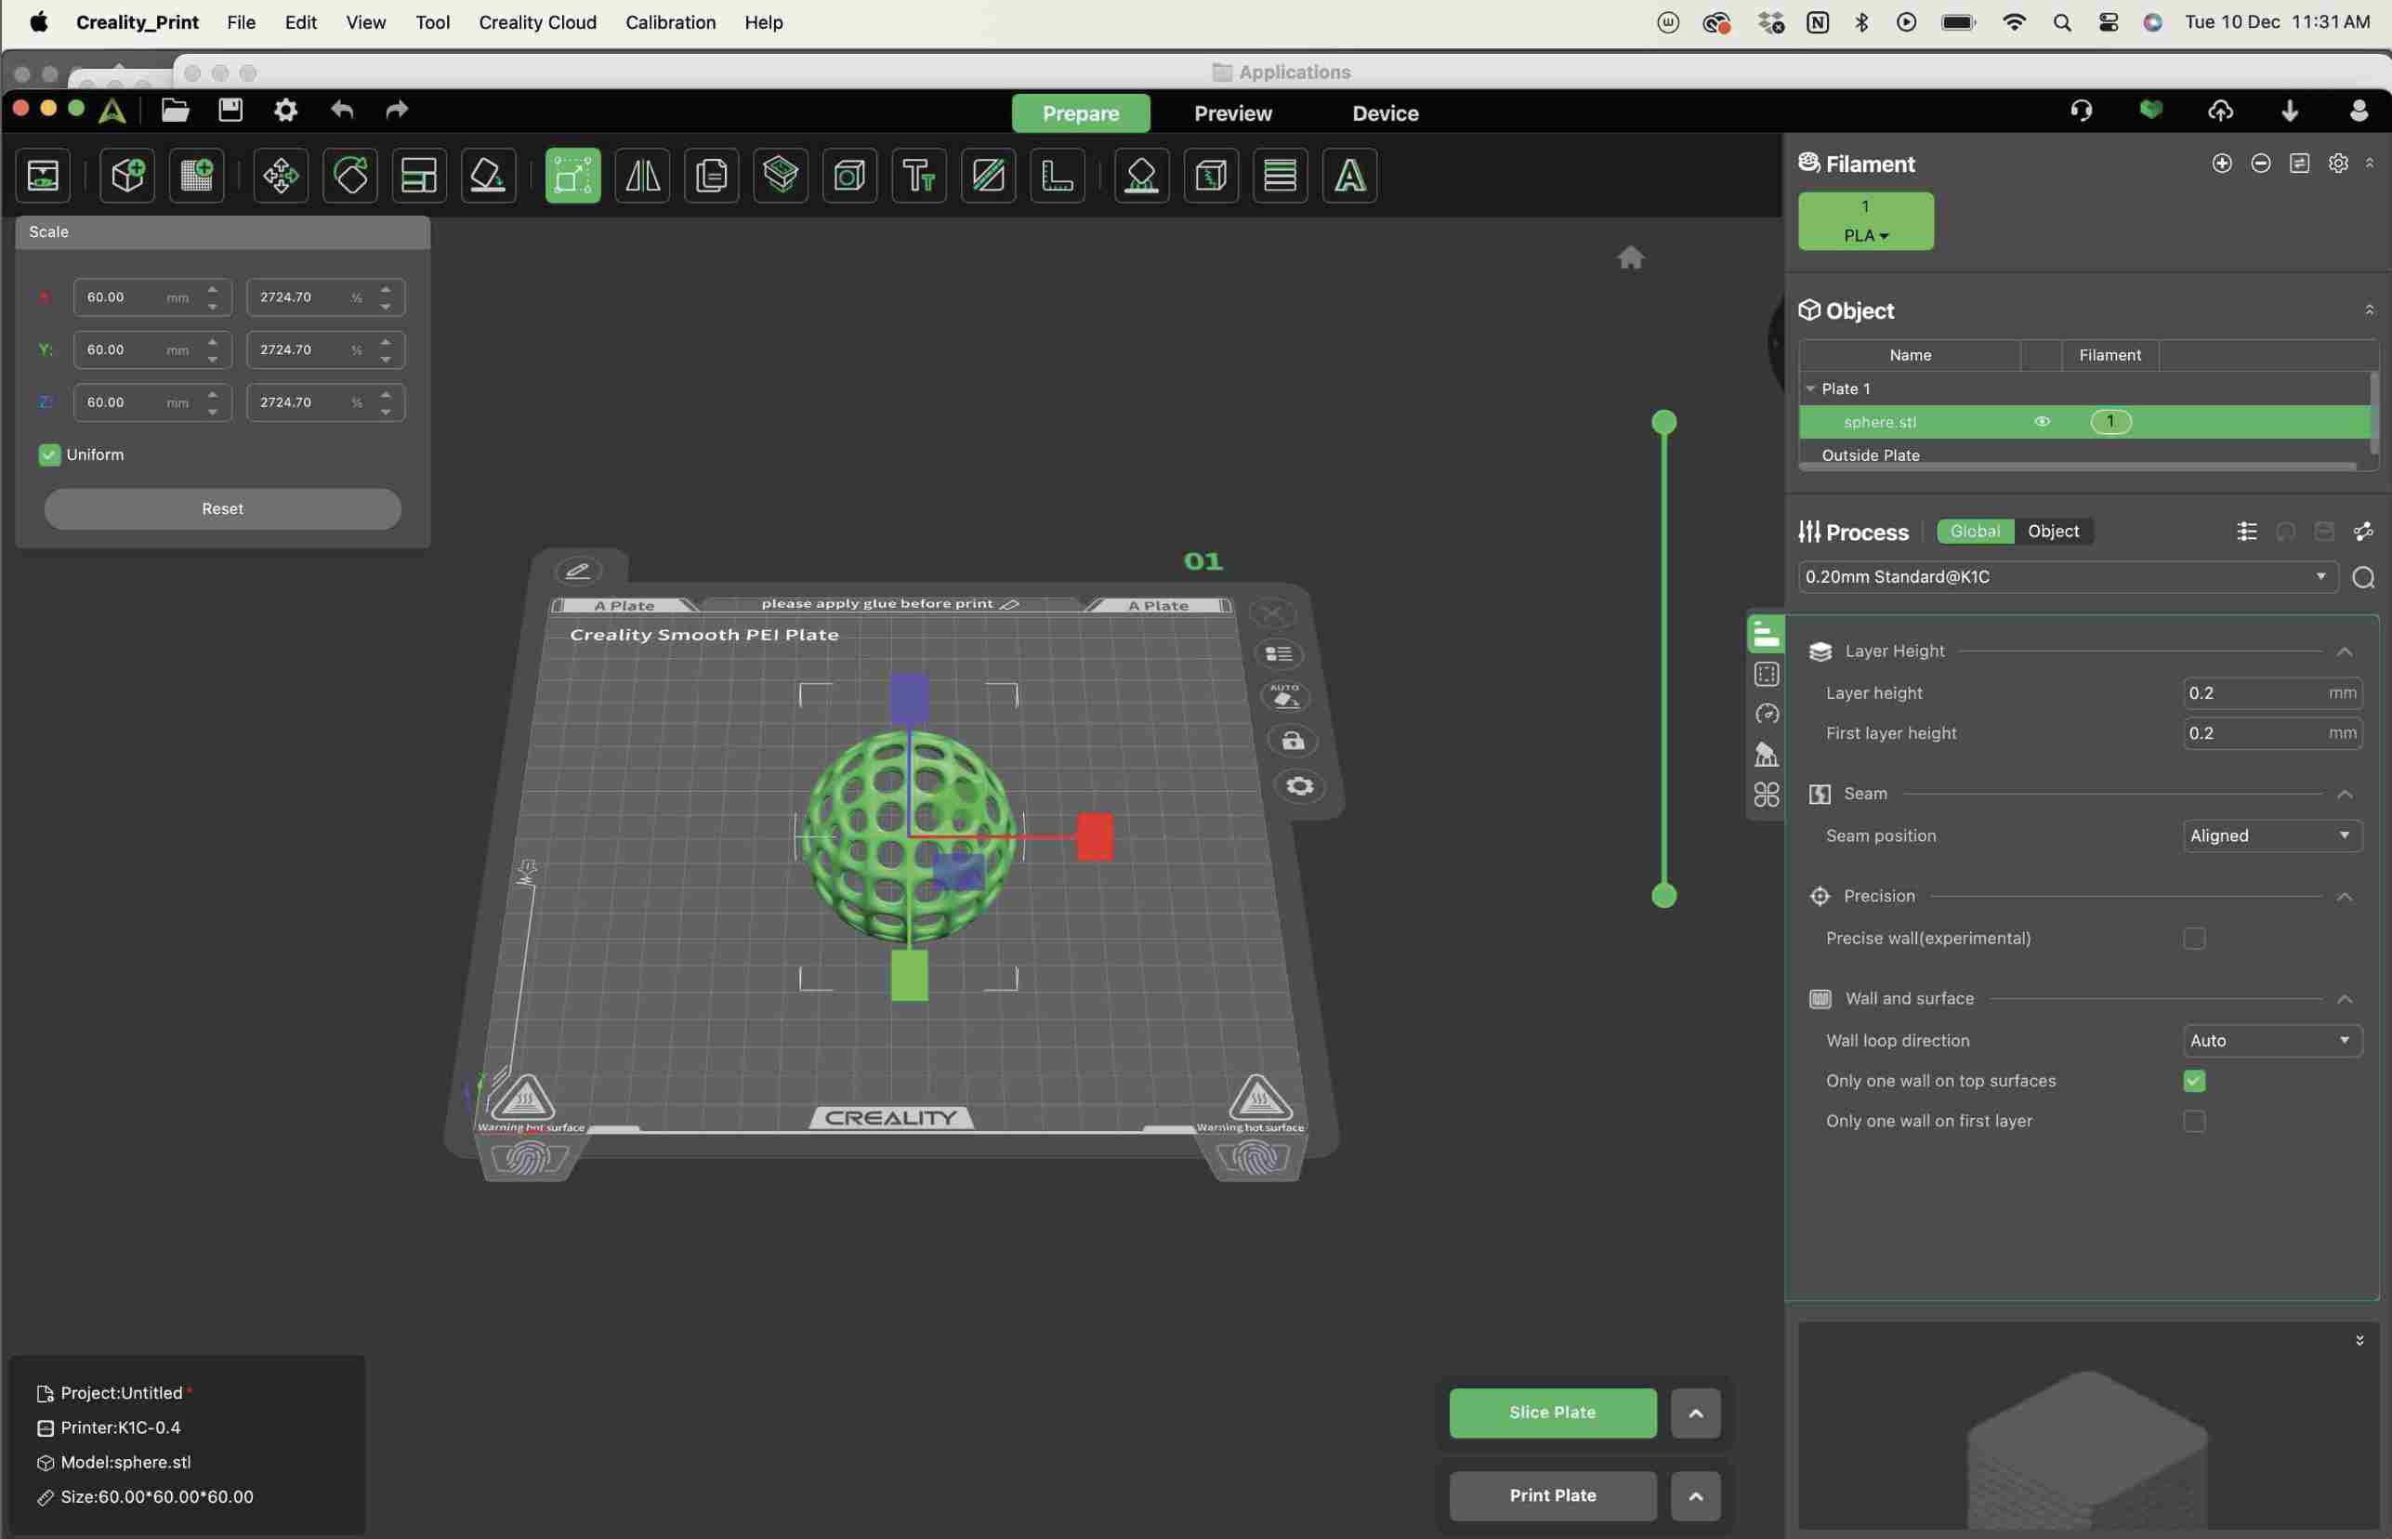This screenshot has width=2392, height=1539.
Task: Click the save floppy disk icon
Action: 230,110
